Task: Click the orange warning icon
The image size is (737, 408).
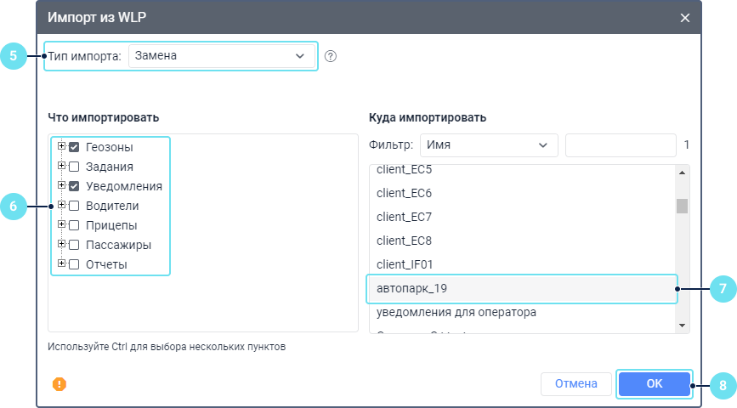Action: [60, 384]
